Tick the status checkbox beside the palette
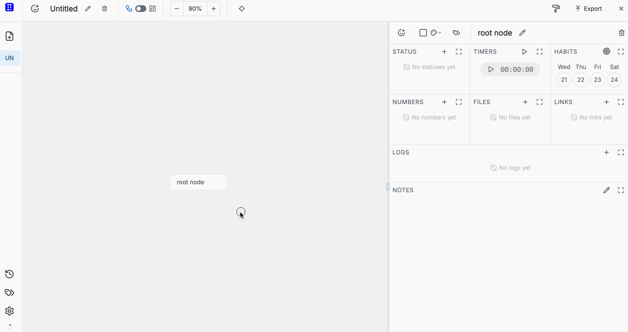The height and width of the screenshot is (332, 628). click(423, 32)
